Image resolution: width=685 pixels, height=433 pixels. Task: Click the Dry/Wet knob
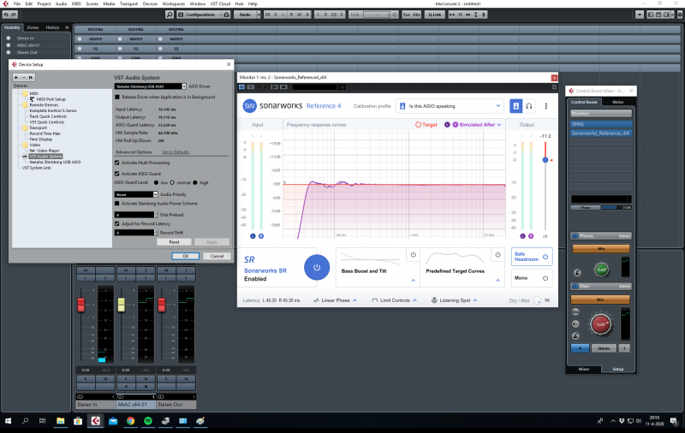[537, 300]
